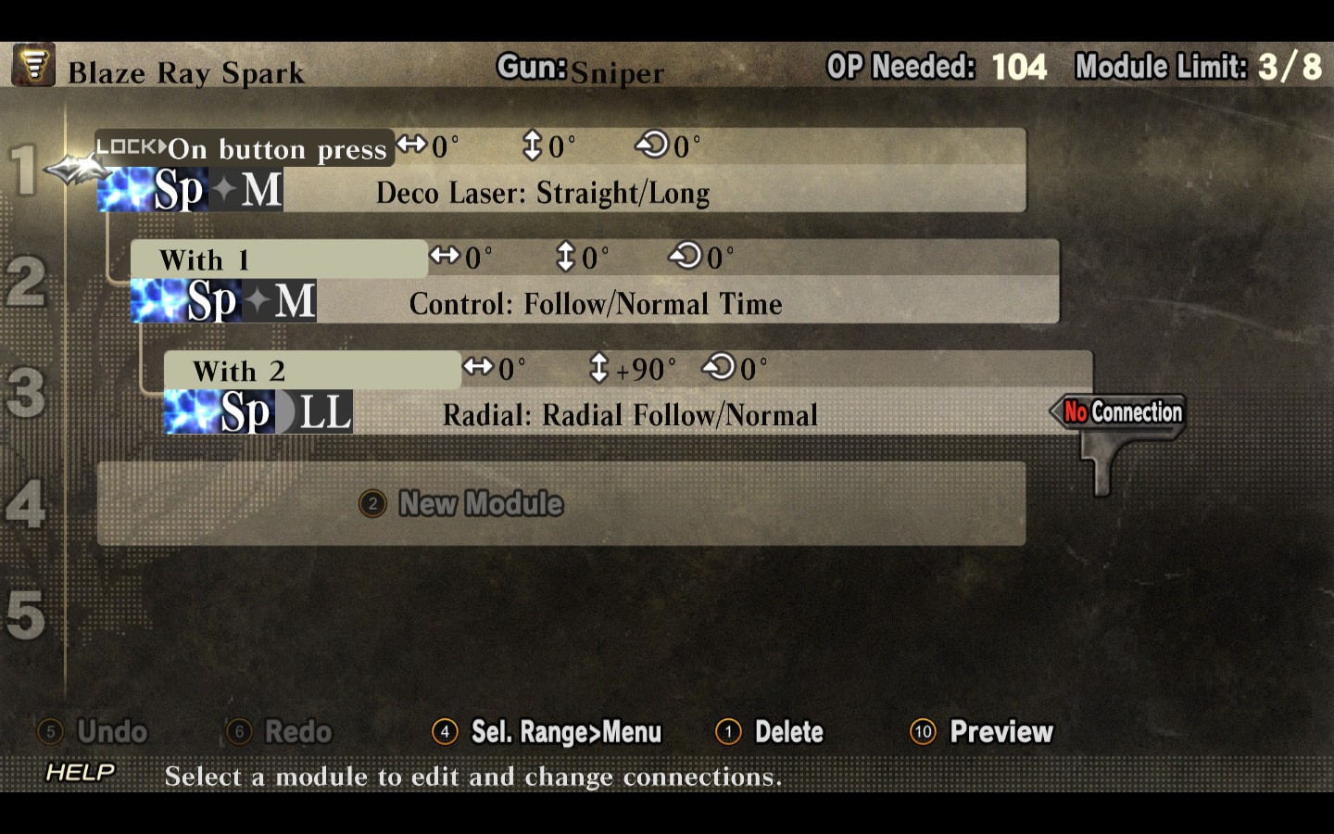Screen dimensions: 1334x834
Task: Click the horizontal angle arrow icon on module 1
Action: pyautogui.click(x=411, y=145)
